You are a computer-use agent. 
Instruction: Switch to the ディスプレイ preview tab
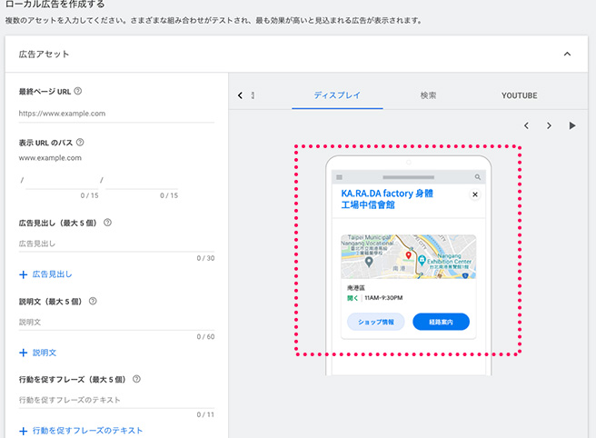pos(337,95)
